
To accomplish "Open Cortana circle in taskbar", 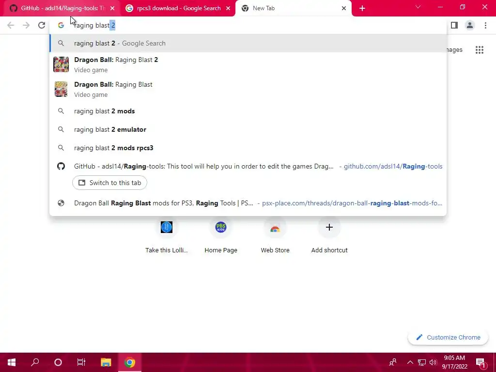I will (x=58, y=362).
